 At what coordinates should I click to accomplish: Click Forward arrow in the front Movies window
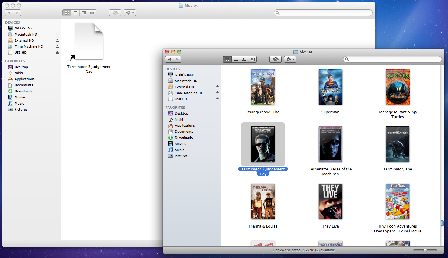pos(177,59)
